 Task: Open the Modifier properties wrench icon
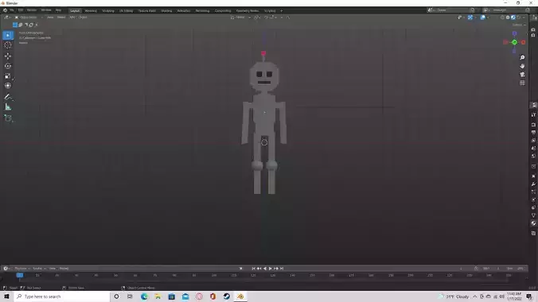coord(533,184)
